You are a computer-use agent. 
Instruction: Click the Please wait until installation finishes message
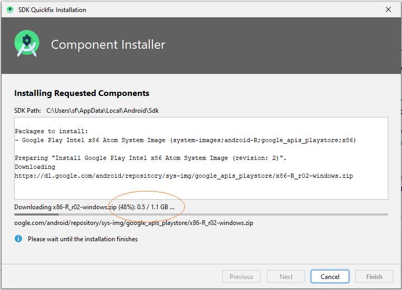[x=83, y=239]
